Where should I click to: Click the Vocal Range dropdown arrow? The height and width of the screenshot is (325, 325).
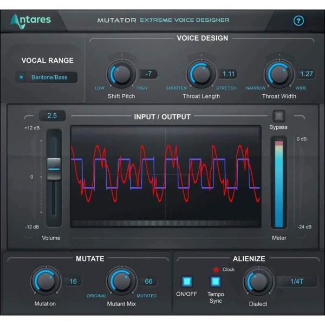pos(22,77)
